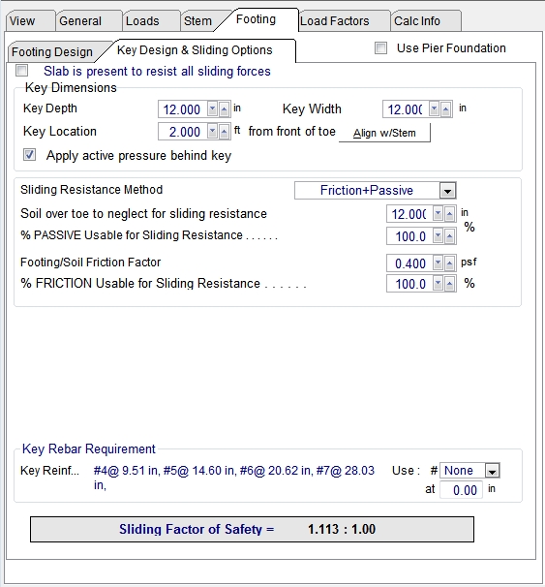This screenshot has height=587, width=545.
Task: Decrease Footing/Soil Friction Factor value
Action: (x=438, y=263)
